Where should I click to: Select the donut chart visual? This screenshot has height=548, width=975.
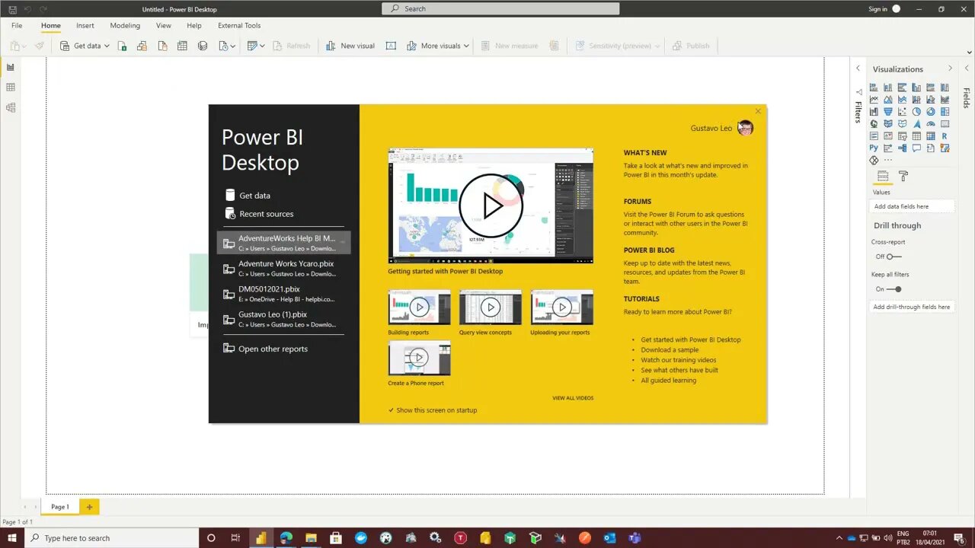pyautogui.click(x=931, y=111)
